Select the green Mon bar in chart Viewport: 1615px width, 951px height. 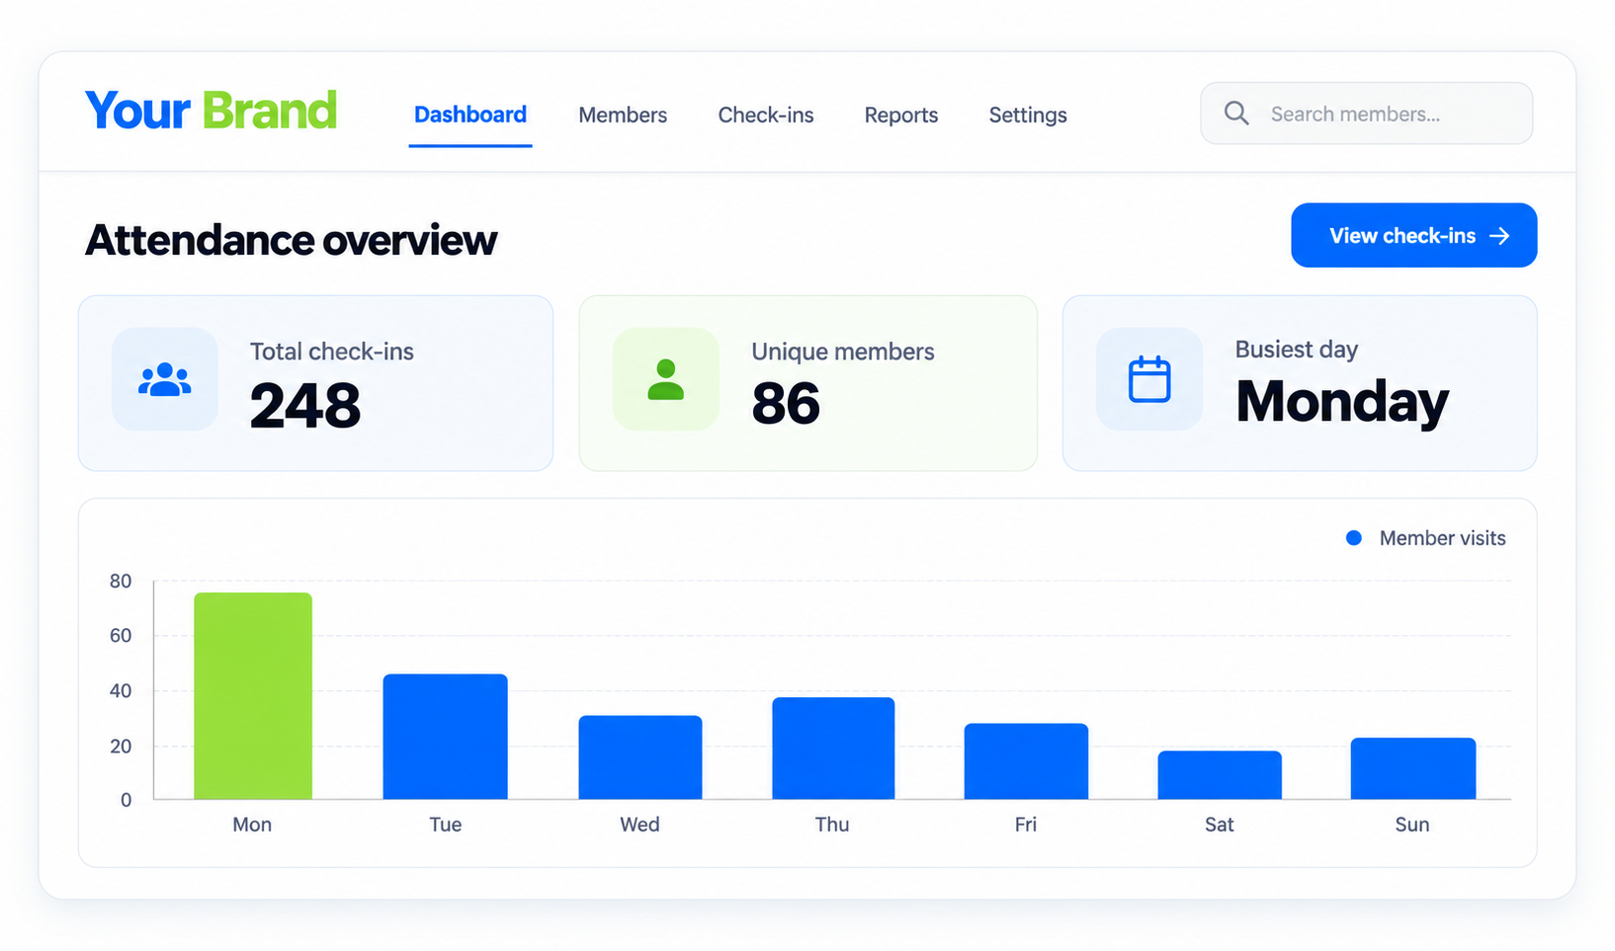(x=253, y=695)
